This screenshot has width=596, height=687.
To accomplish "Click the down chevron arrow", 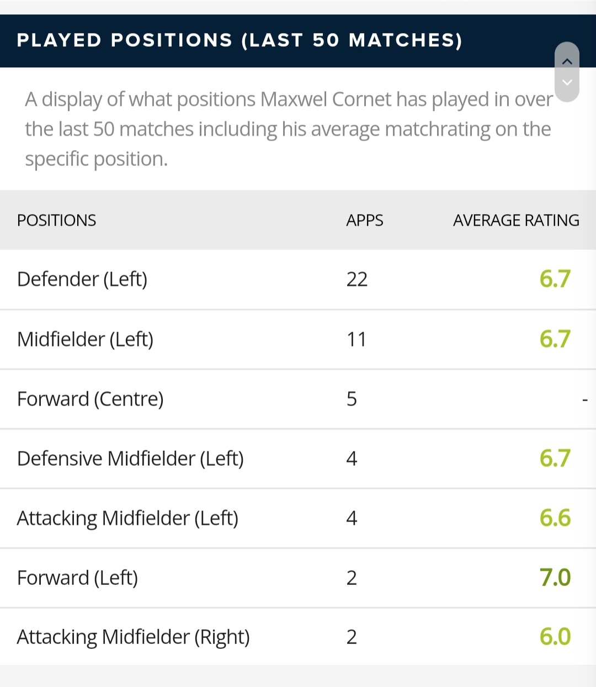I will point(567,82).
